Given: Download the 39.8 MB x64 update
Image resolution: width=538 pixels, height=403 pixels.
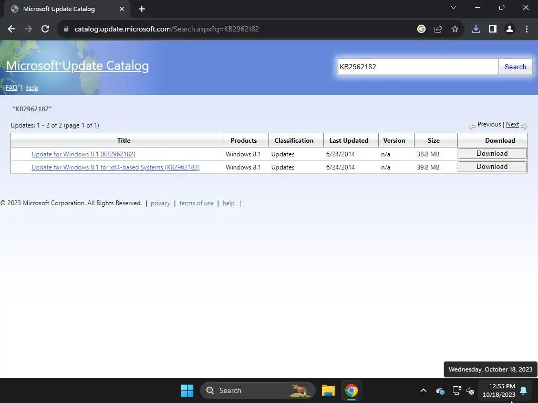Looking at the screenshot, I should (492, 166).
